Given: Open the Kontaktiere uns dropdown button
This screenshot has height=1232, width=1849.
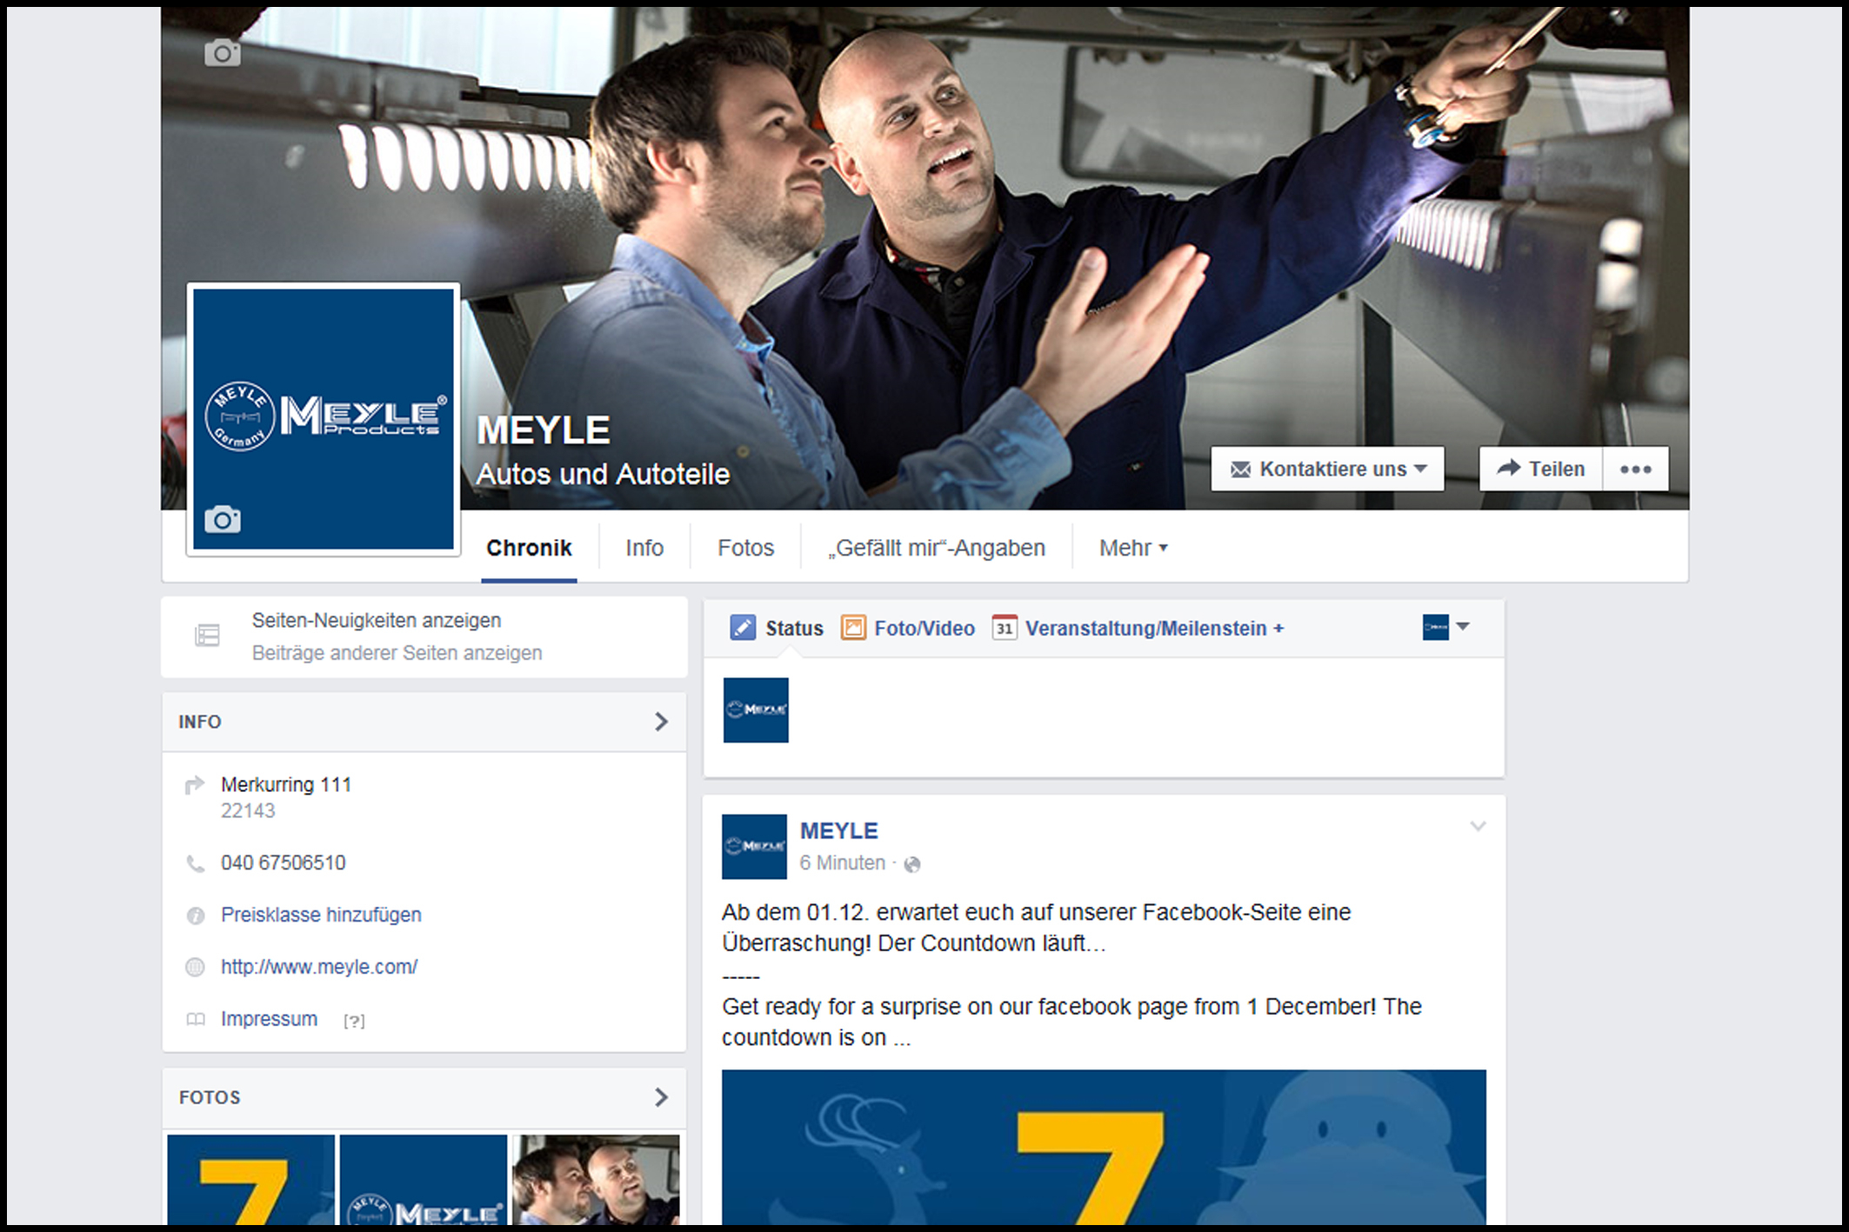Looking at the screenshot, I should point(1327,469).
